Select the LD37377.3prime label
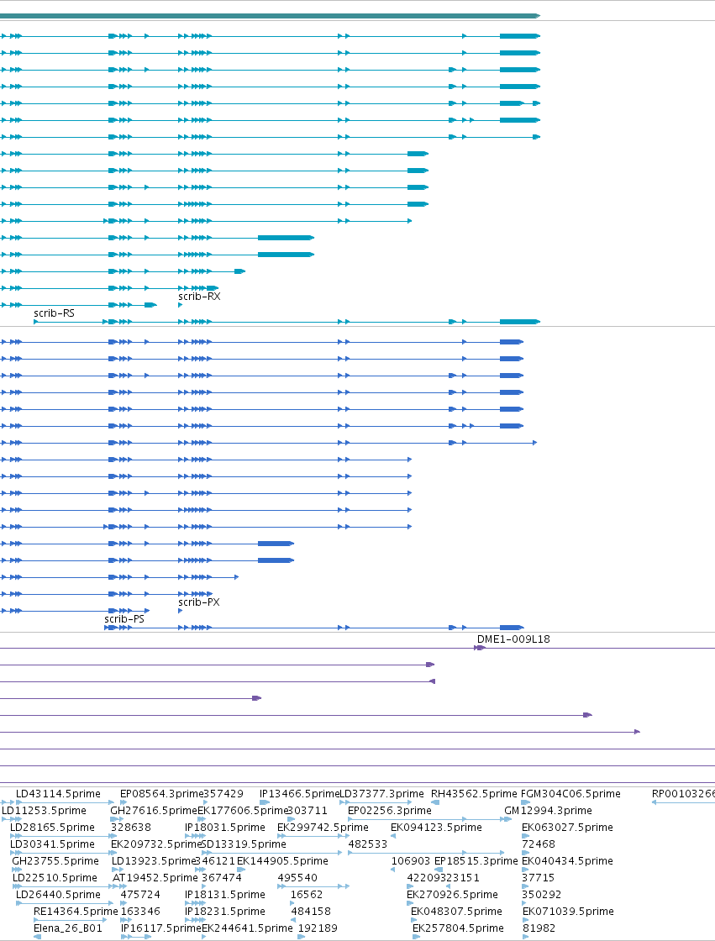 click(x=381, y=794)
